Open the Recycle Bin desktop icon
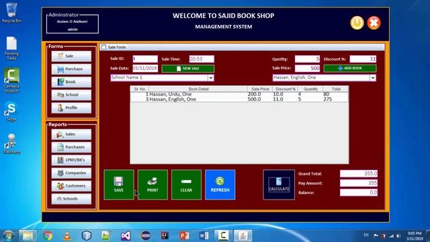This screenshot has height=242, width=430. point(11,13)
